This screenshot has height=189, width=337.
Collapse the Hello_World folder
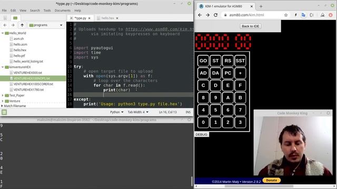click(x=3, y=33)
